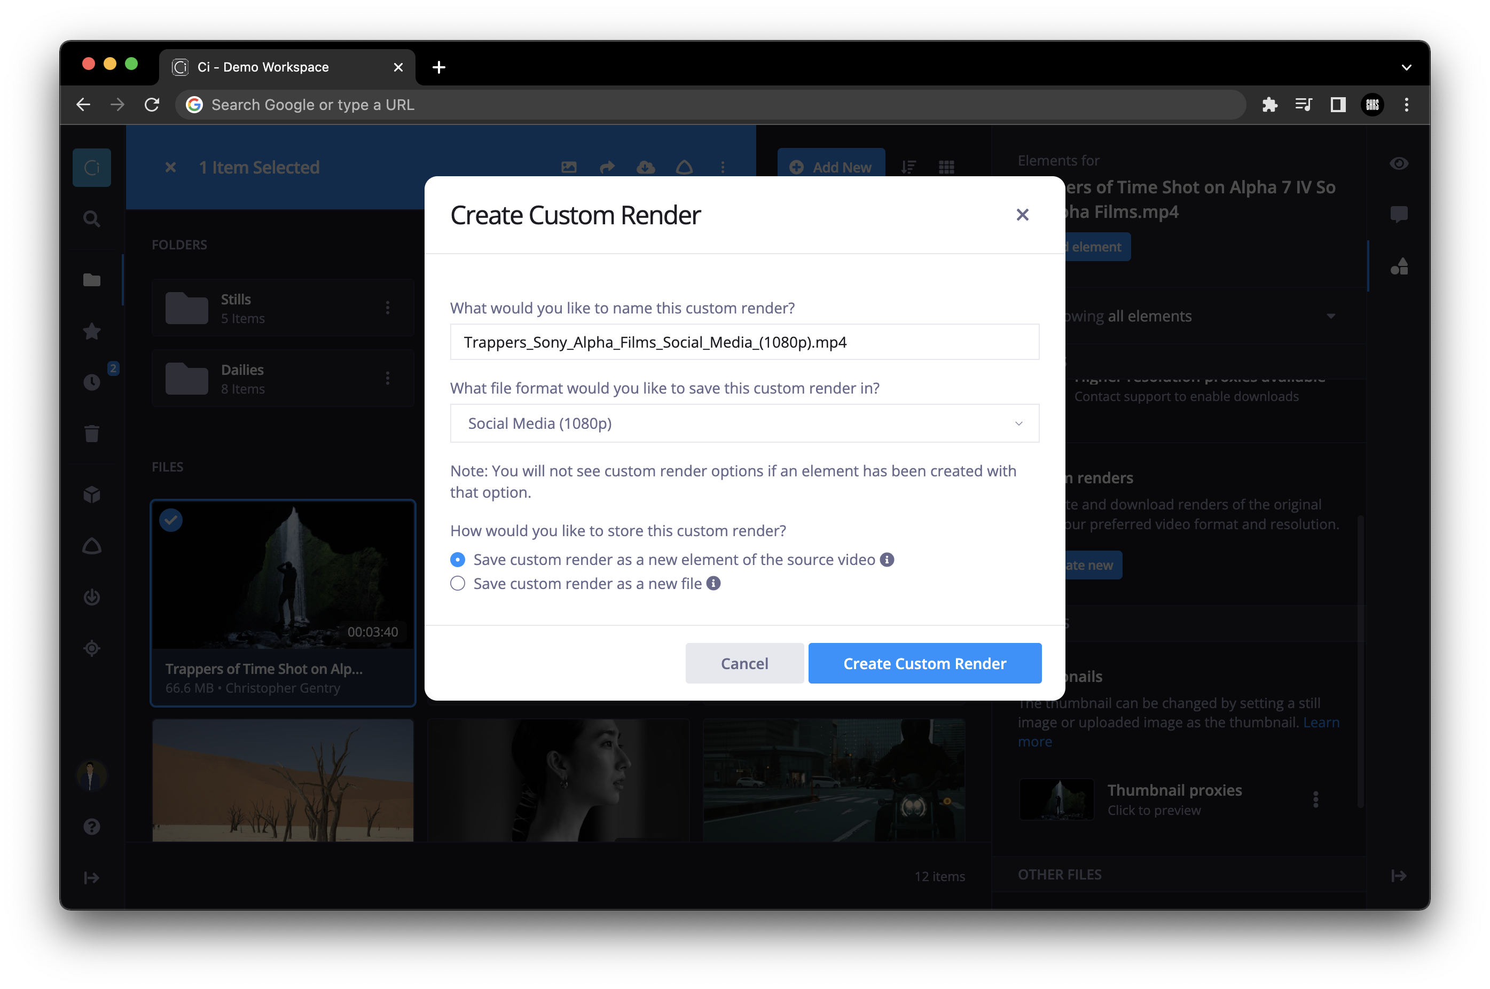Toggle selection checkmark on Trappers video
The width and height of the screenshot is (1490, 989).
coord(171,520)
